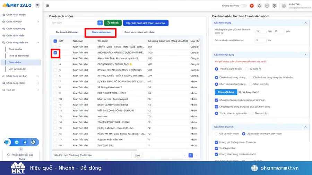Check the CLONENGON - THÔNG BÁO row checkbox

55,64
